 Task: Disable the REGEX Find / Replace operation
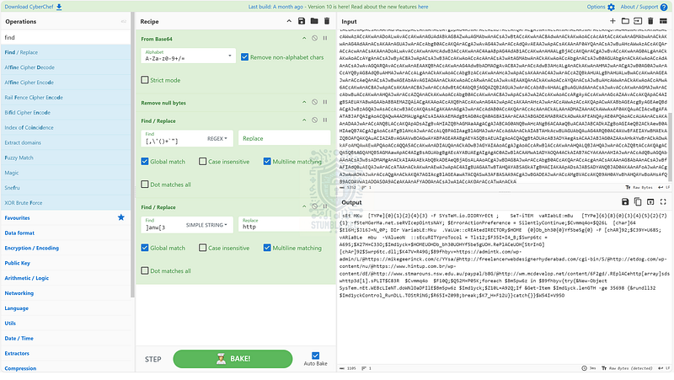coord(314,120)
